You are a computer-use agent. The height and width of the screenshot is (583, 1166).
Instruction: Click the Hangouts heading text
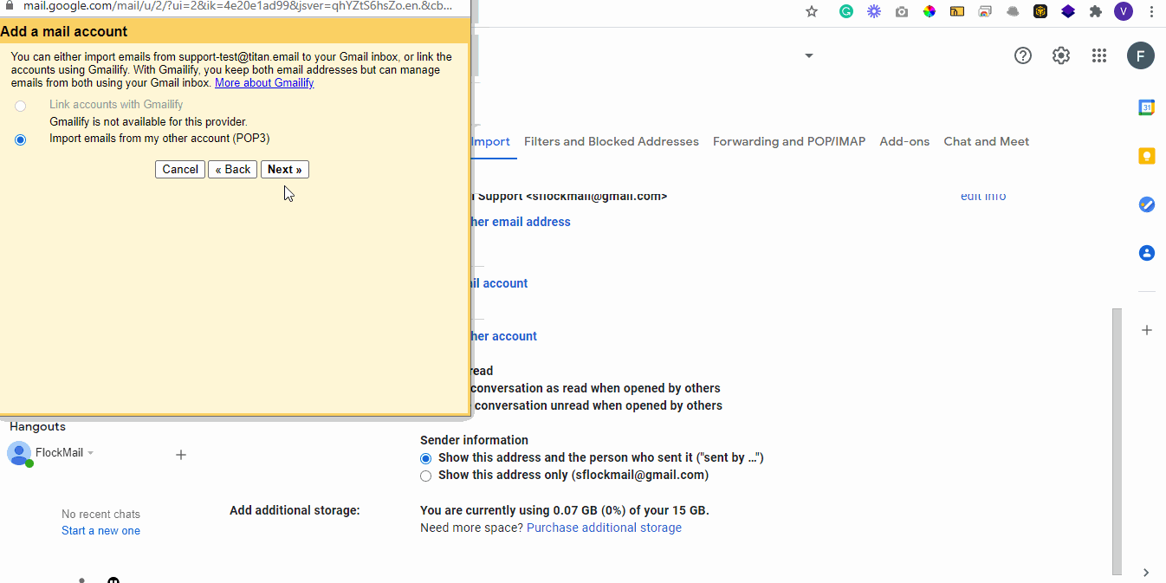tap(37, 426)
